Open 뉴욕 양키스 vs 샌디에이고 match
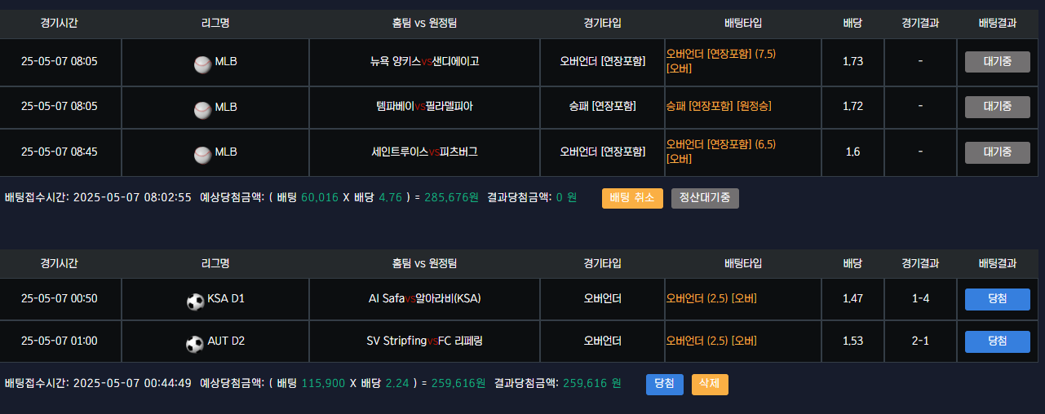Viewport: 1045px width, 414px height. point(424,61)
